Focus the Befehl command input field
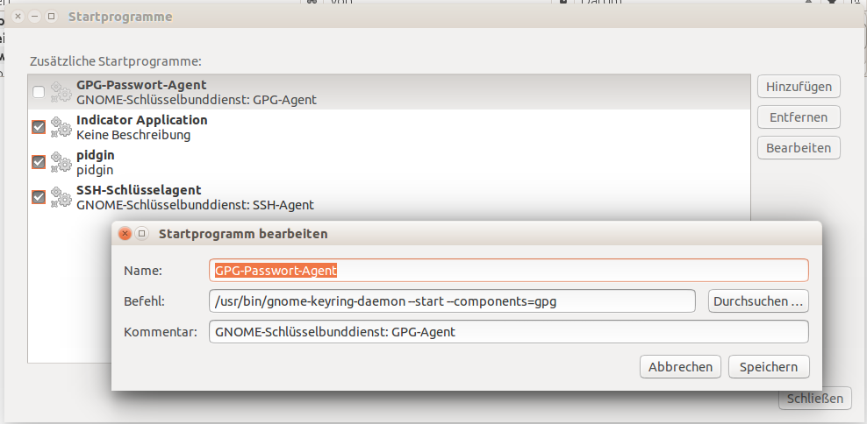Image resolution: width=867 pixels, height=424 pixels. click(x=452, y=301)
